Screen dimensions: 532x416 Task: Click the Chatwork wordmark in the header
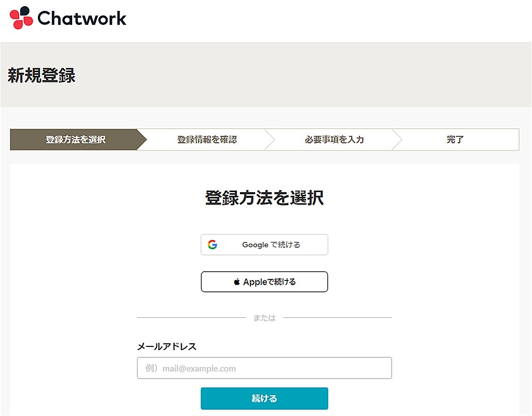[x=81, y=19]
